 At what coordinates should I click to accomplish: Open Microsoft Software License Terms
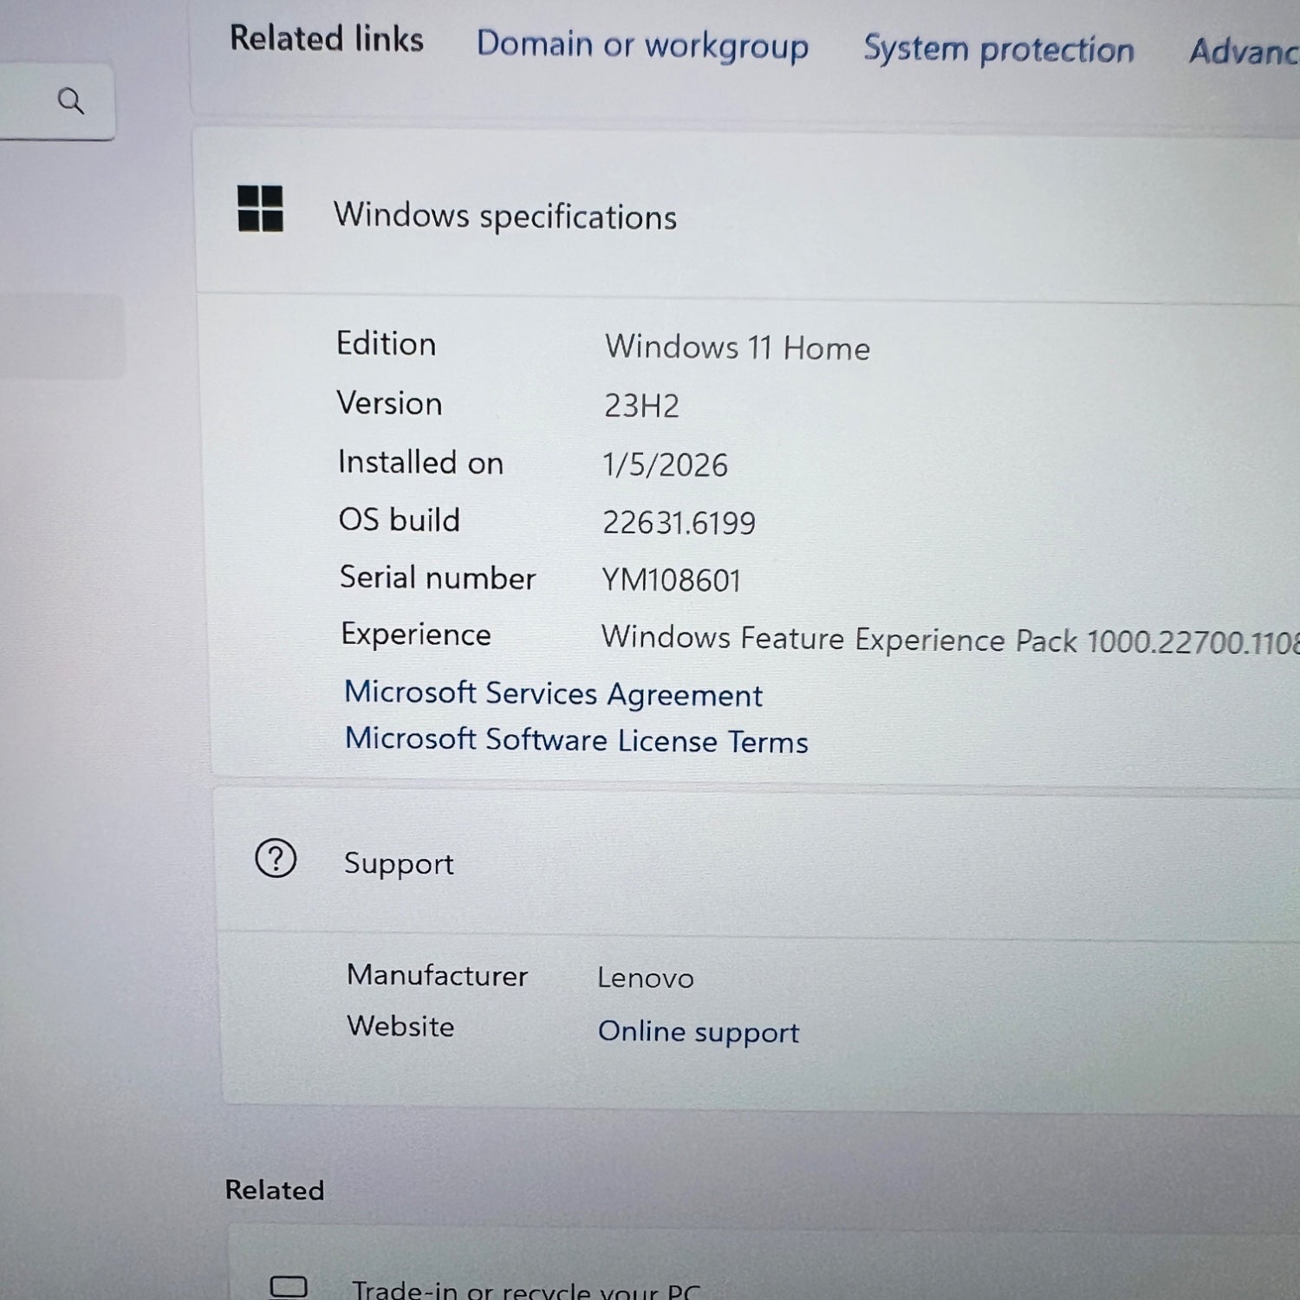pos(576,740)
